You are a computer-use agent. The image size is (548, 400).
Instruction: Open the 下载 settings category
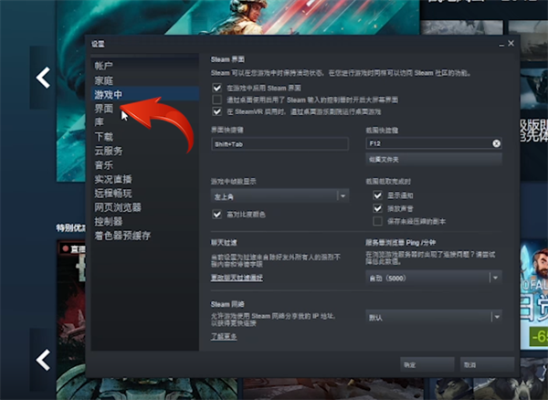(x=103, y=137)
